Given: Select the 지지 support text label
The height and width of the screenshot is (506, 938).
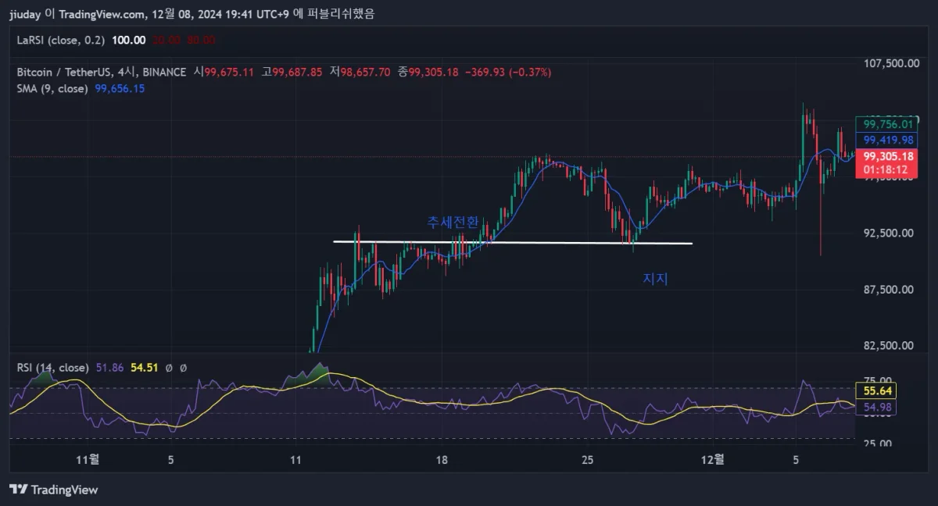Looking at the screenshot, I should pos(655,278).
